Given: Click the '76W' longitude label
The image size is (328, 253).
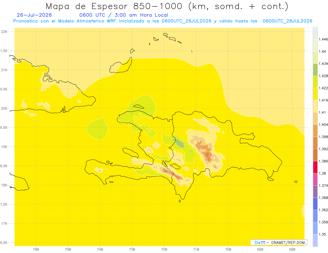Looking at the screenshot, I should pos(36,249).
